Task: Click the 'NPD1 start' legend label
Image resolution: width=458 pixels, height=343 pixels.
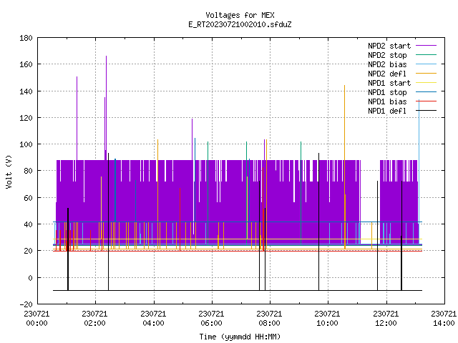Action: coord(389,83)
